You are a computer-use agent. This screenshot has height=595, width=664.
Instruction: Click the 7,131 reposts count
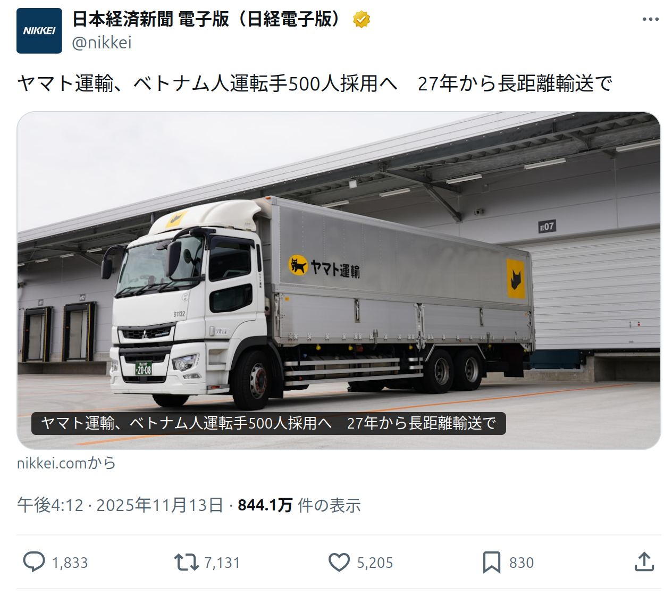(x=222, y=563)
